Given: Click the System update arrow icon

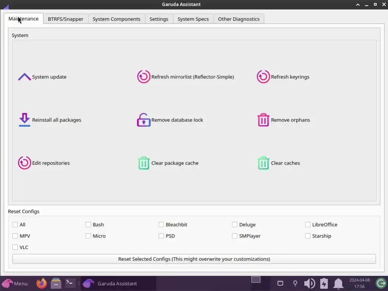Looking at the screenshot, I should [25, 77].
